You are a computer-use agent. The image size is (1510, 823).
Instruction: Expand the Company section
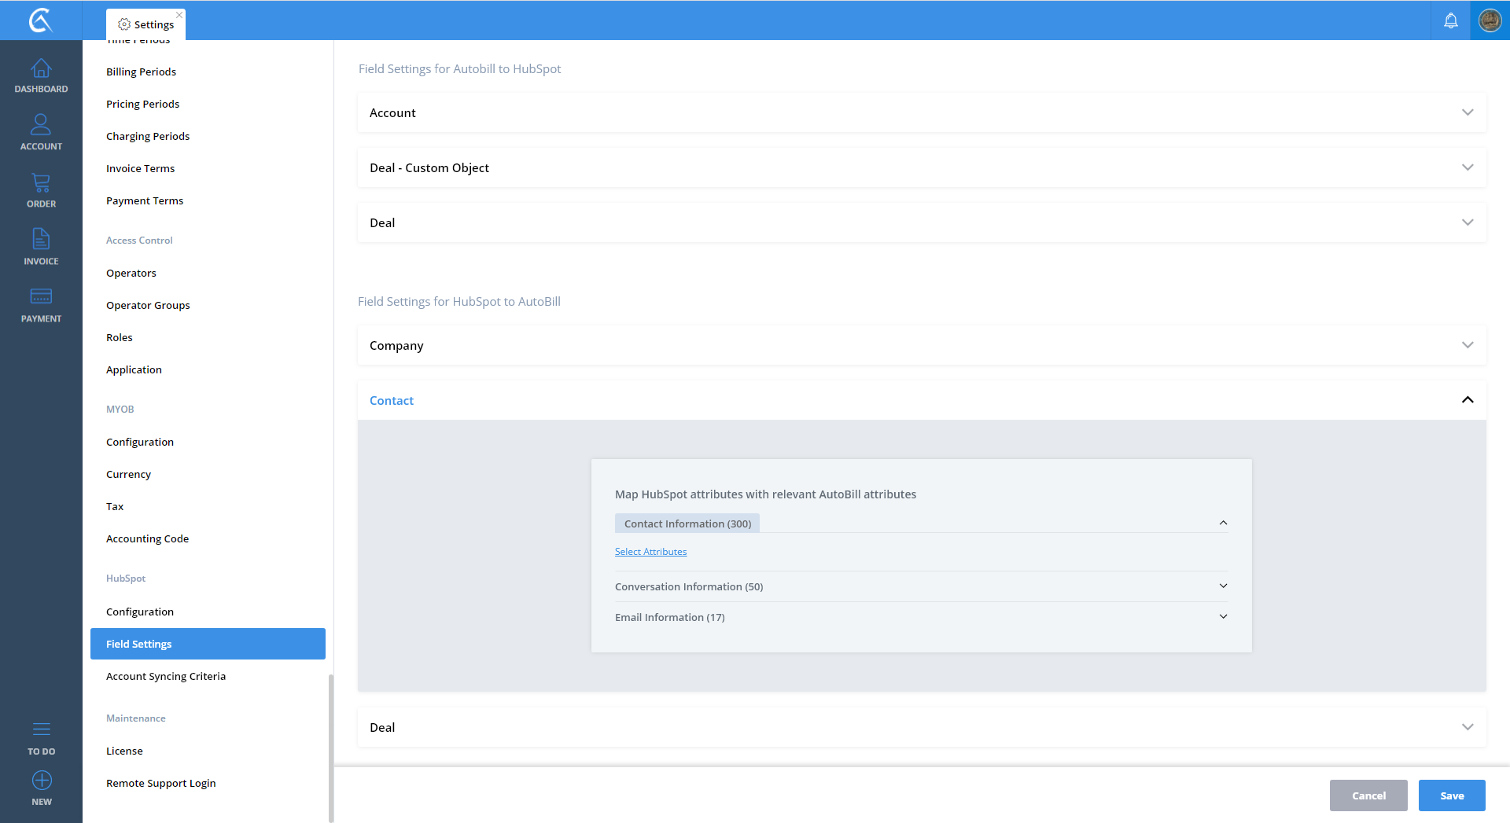[x=1467, y=345]
